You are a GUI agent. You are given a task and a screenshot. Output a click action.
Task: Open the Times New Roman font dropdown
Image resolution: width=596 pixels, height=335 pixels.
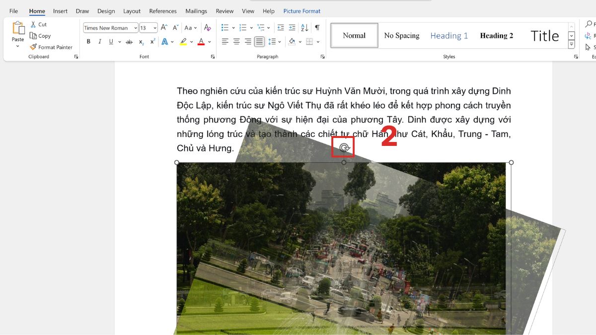tap(136, 28)
